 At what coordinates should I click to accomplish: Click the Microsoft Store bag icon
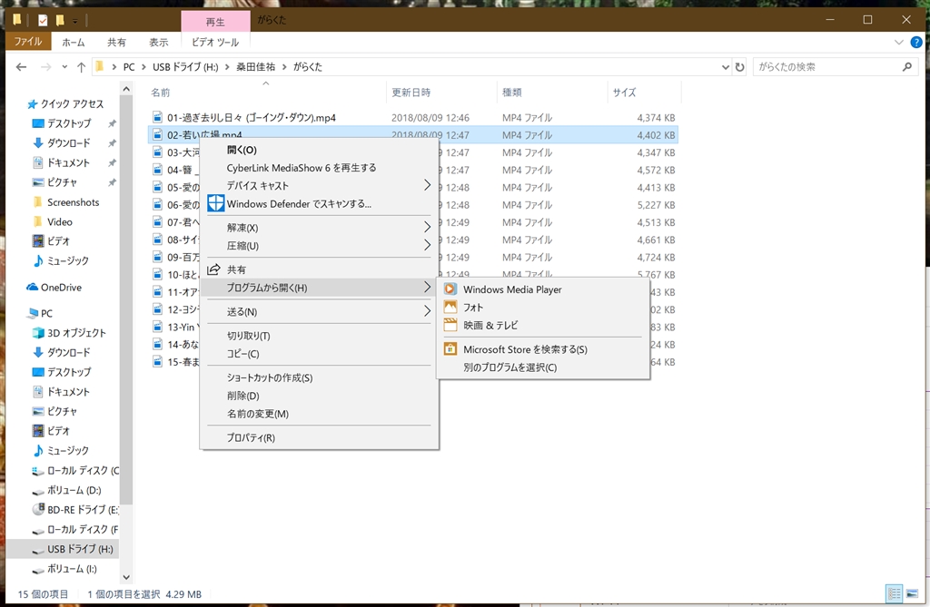coord(450,349)
